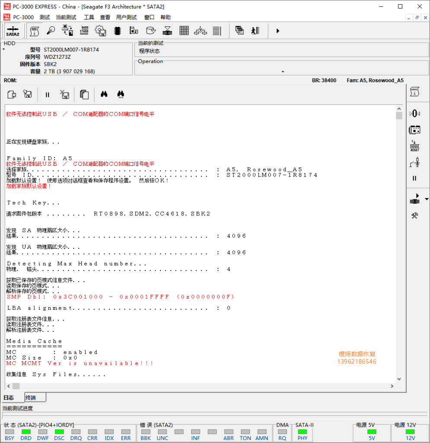
Task: Click the log vertical scrollbar up arrow
Action: point(399,109)
